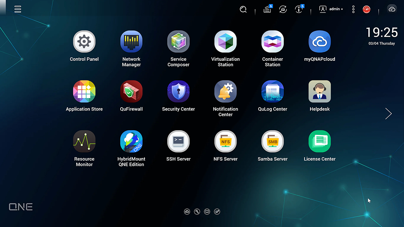The height and width of the screenshot is (227, 404).
Task: Open HybridMount QNE Edition
Action: click(131, 141)
